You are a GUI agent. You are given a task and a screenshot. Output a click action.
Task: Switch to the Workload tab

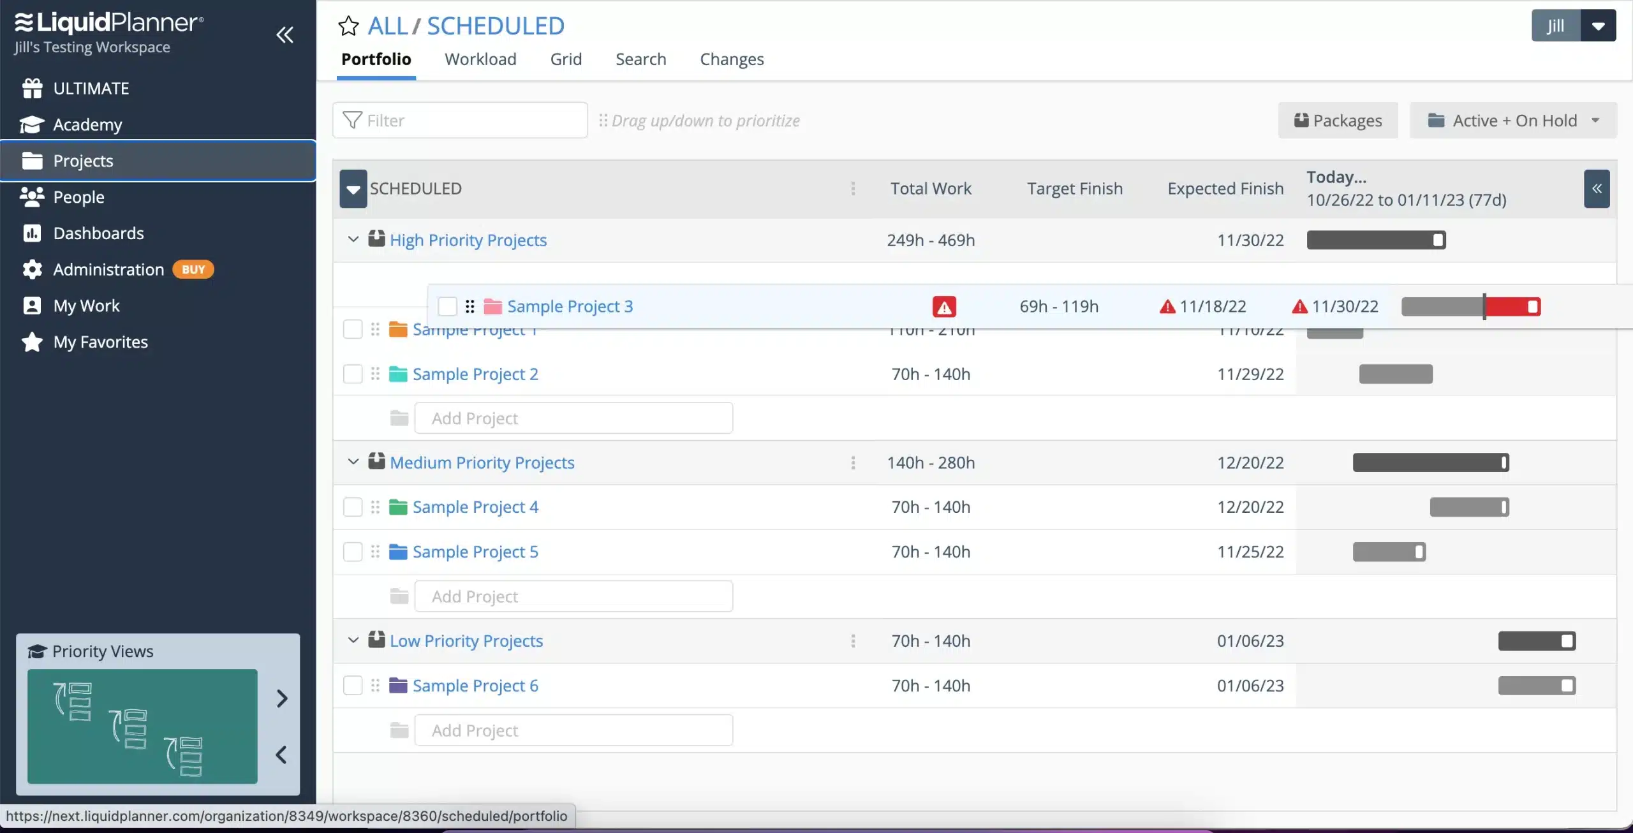480,59
